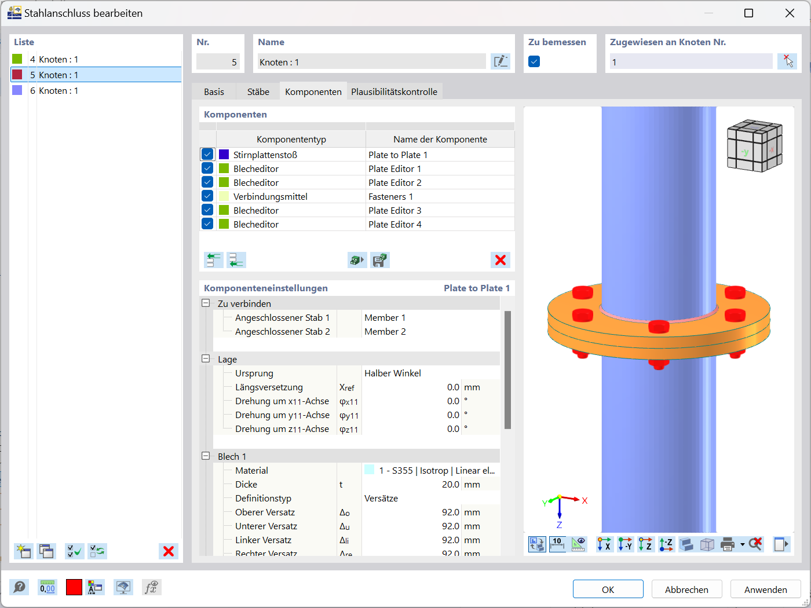This screenshot has width=811, height=608.
Task: Click the units and decimals 0,00 icon
Action: [x=48, y=588]
